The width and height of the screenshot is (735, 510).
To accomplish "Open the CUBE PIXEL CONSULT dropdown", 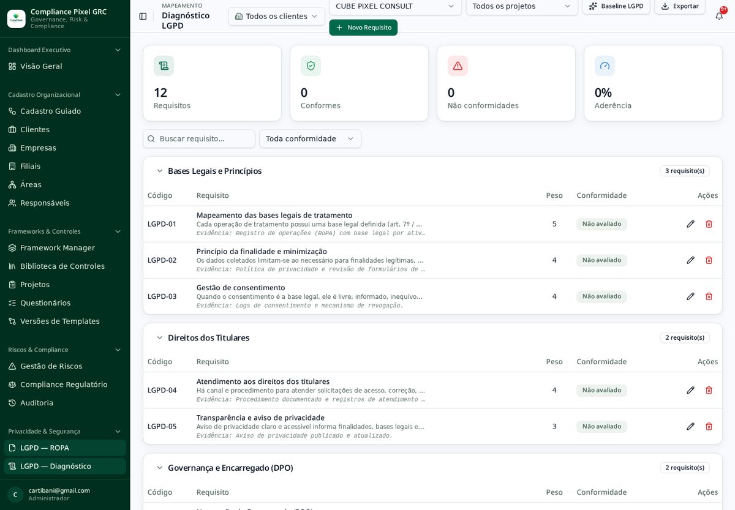I will (x=395, y=6).
